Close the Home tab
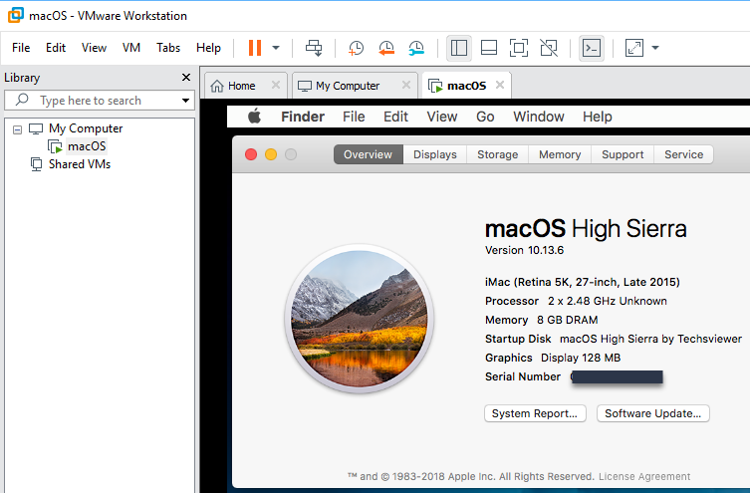Image resolution: width=750 pixels, height=493 pixels. pyautogui.click(x=276, y=85)
